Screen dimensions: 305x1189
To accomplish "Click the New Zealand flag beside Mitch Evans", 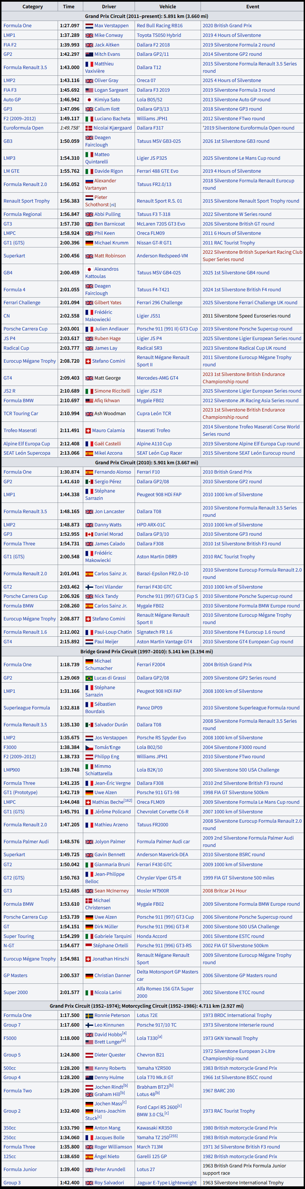I will pyautogui.click(x=89, y=54).
